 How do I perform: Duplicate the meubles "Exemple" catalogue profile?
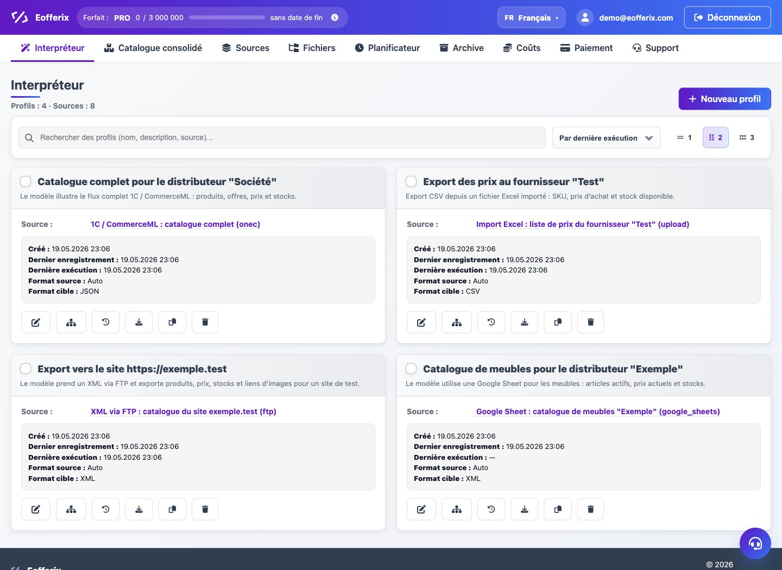558,509
